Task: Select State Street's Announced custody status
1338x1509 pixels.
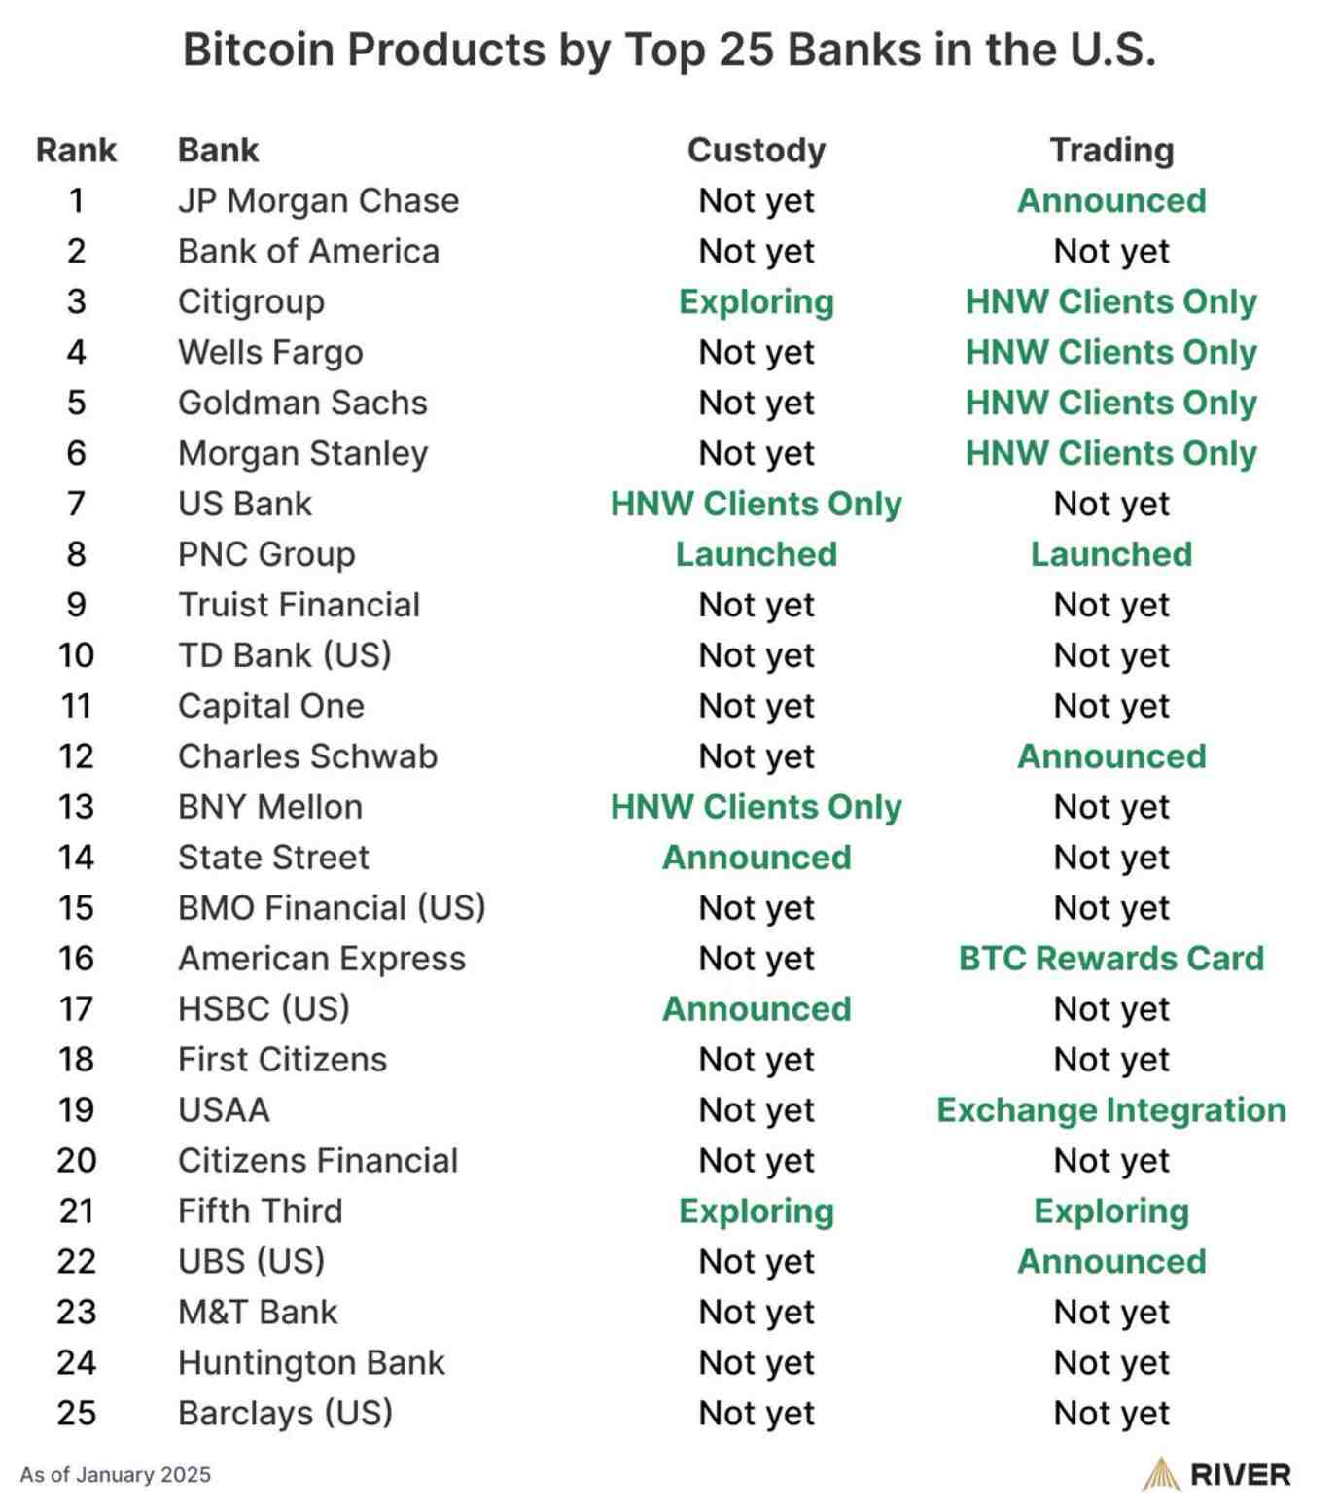Action: [x=757, y=858]
